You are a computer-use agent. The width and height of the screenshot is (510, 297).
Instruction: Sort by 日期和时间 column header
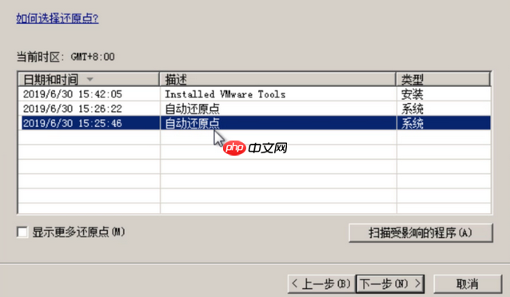point(89,79)
